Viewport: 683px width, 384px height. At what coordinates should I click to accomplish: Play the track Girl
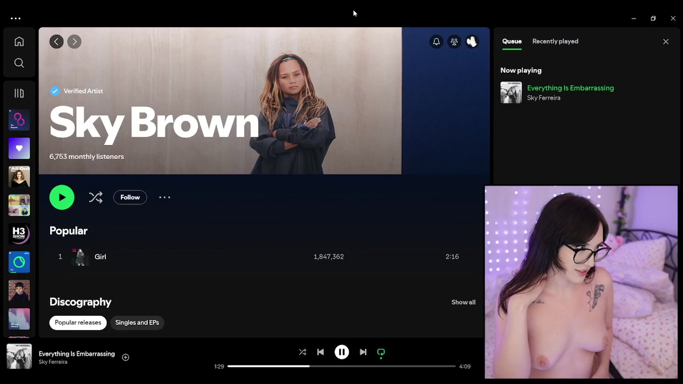tap(100, 257)
